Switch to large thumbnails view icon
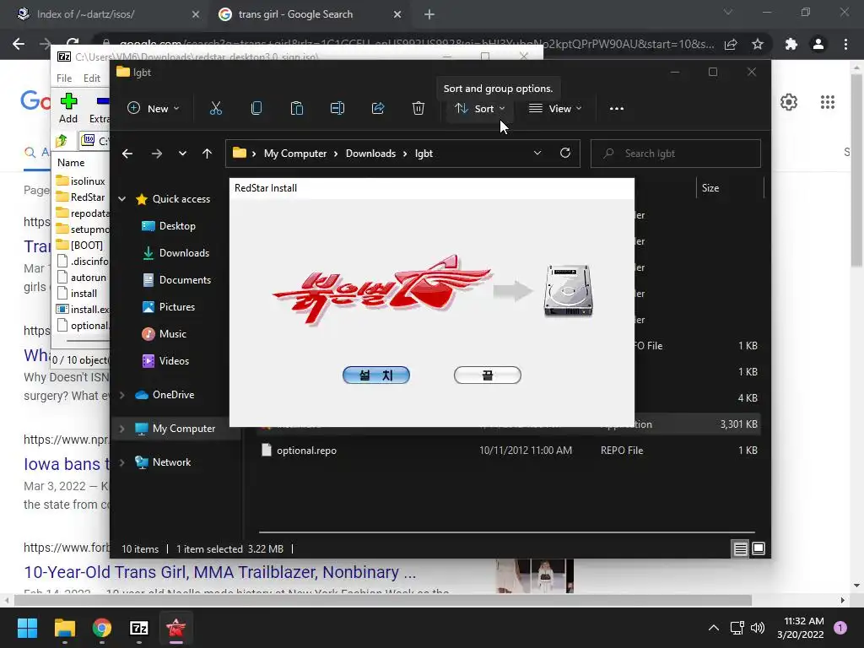This screenshot has height=648, width=864. coord(759,548)
